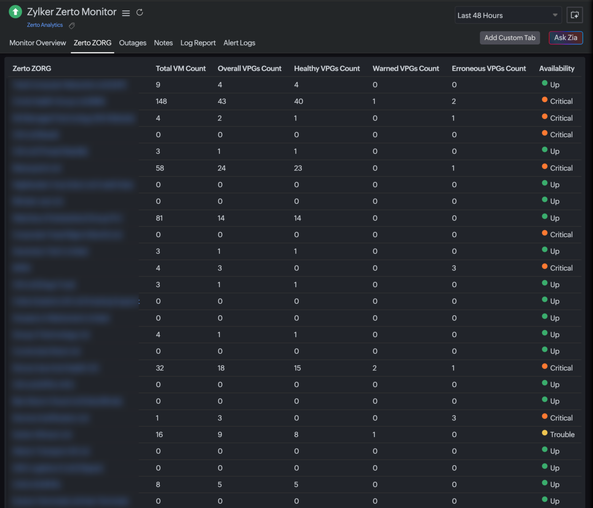Screen dimensions: 593x508
Task: Open the Log Report tab
Action: tap(198, 43)
